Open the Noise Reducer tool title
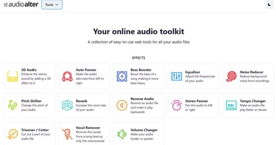Image resolution: width=276 pixels, height=145 pixels. 251,72
